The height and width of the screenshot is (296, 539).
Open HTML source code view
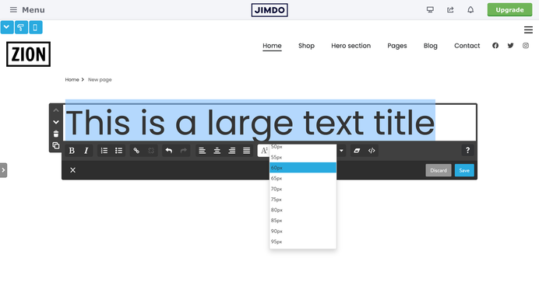pos(372,151)
